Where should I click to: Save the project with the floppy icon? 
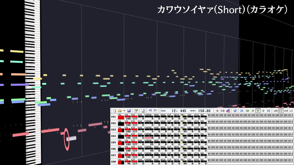click(129, 111)
